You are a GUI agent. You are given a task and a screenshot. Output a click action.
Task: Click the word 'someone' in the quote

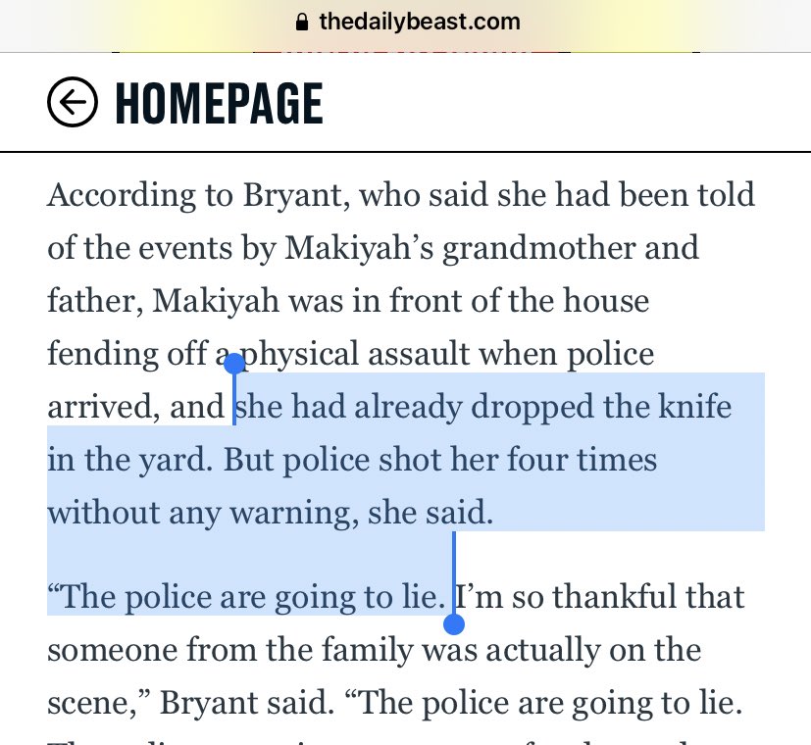tap(112, 649)
